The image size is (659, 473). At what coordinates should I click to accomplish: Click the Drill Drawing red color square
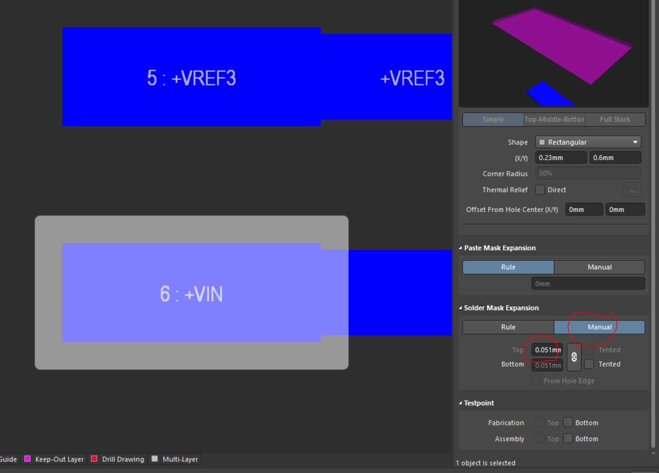click(94, 459)
